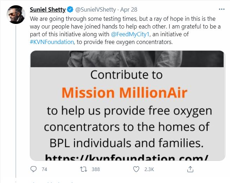Click the dark photo strip atop the card
Screen dimensions: 230x183
[127, 58]
